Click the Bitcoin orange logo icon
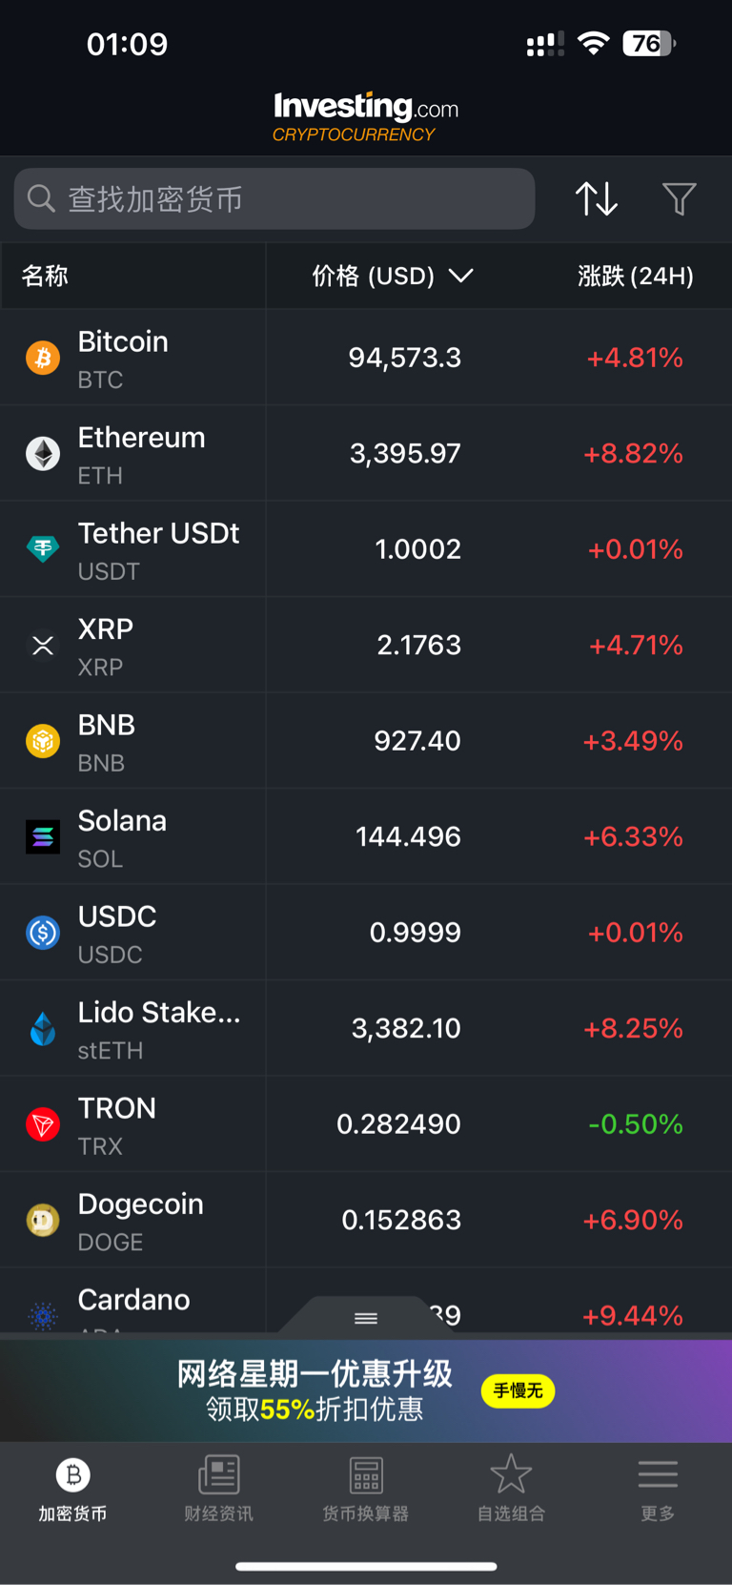 43,358
